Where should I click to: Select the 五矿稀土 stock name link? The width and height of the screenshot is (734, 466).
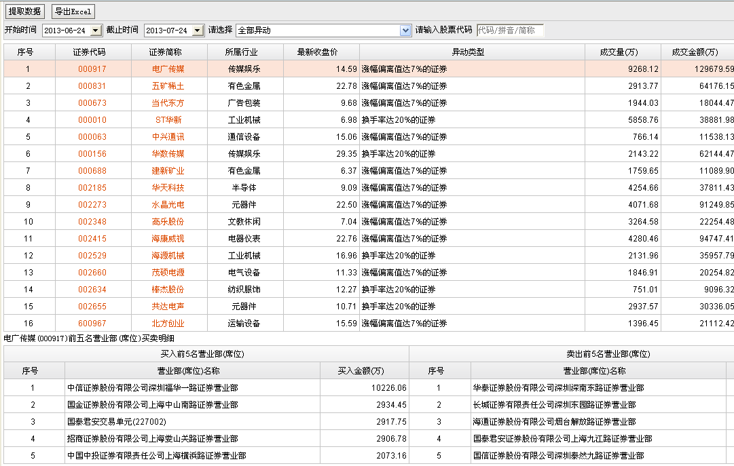[x=168, y=86]
